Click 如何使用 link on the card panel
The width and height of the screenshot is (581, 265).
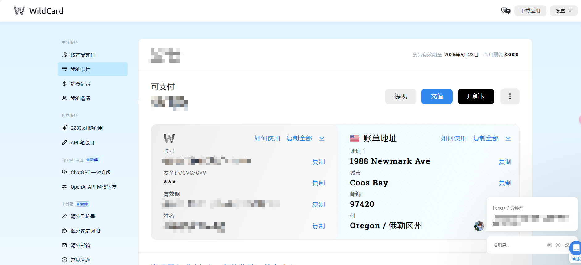pyautogui.click(x=267, y=138)
